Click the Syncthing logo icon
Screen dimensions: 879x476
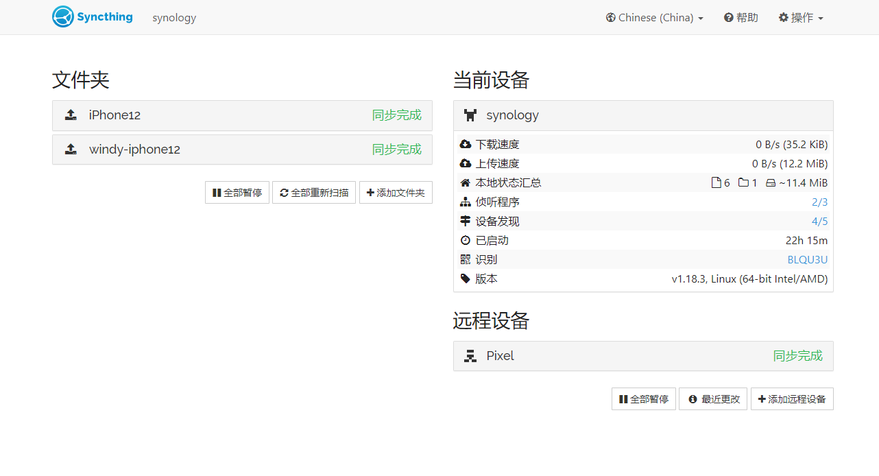click(63, 16)
